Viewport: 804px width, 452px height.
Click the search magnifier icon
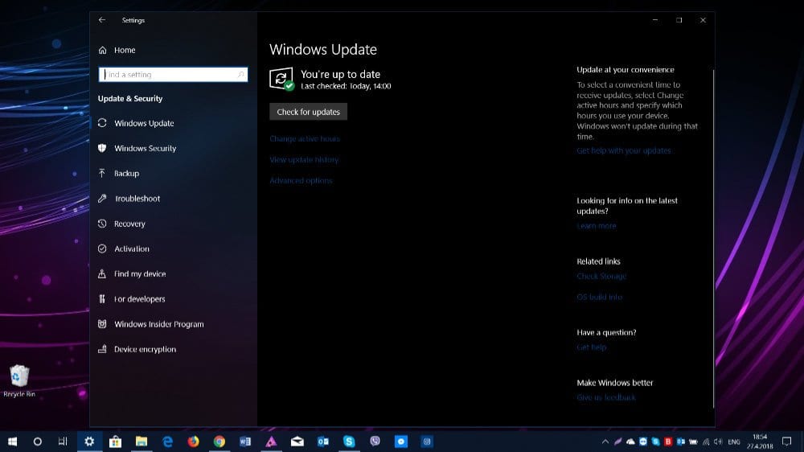[240, 74]
